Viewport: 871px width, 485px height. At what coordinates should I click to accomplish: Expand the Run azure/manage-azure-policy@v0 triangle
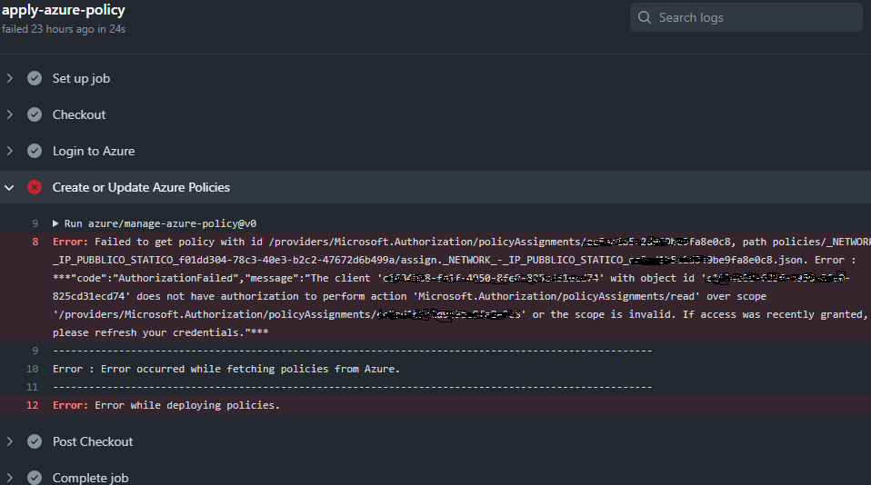click(x=55, y=223)
